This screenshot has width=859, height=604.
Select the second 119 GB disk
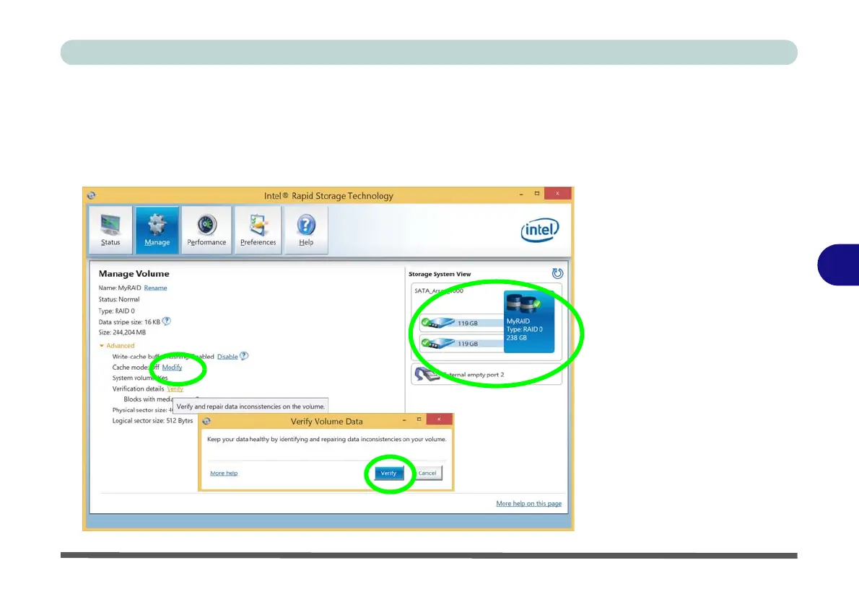click(461, 344)
